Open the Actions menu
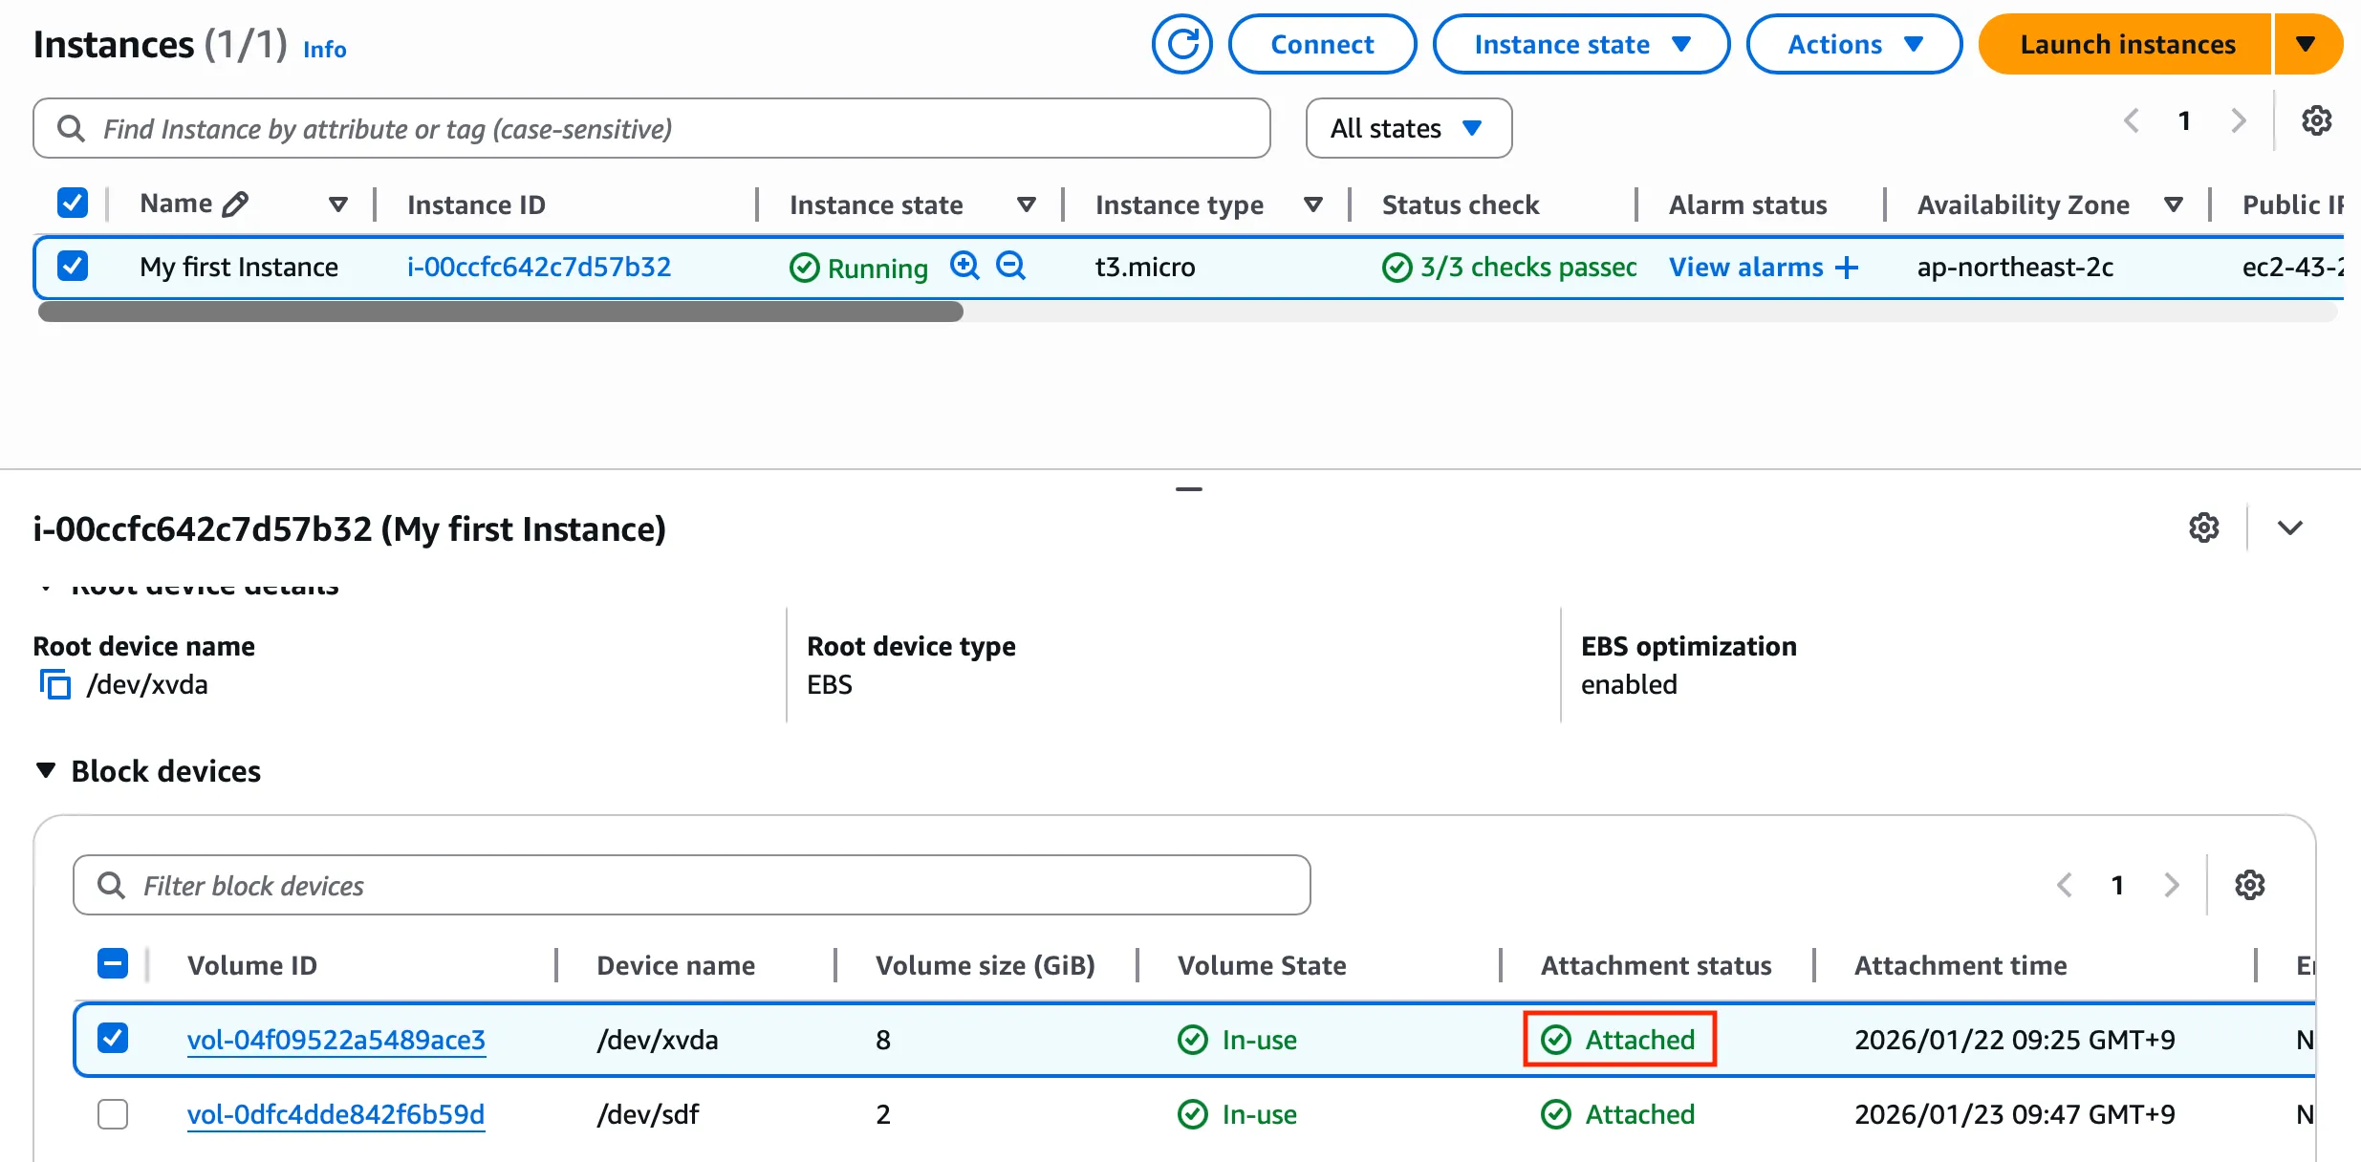Viewport: 2361px width, 1162px height. [1853, 44]
